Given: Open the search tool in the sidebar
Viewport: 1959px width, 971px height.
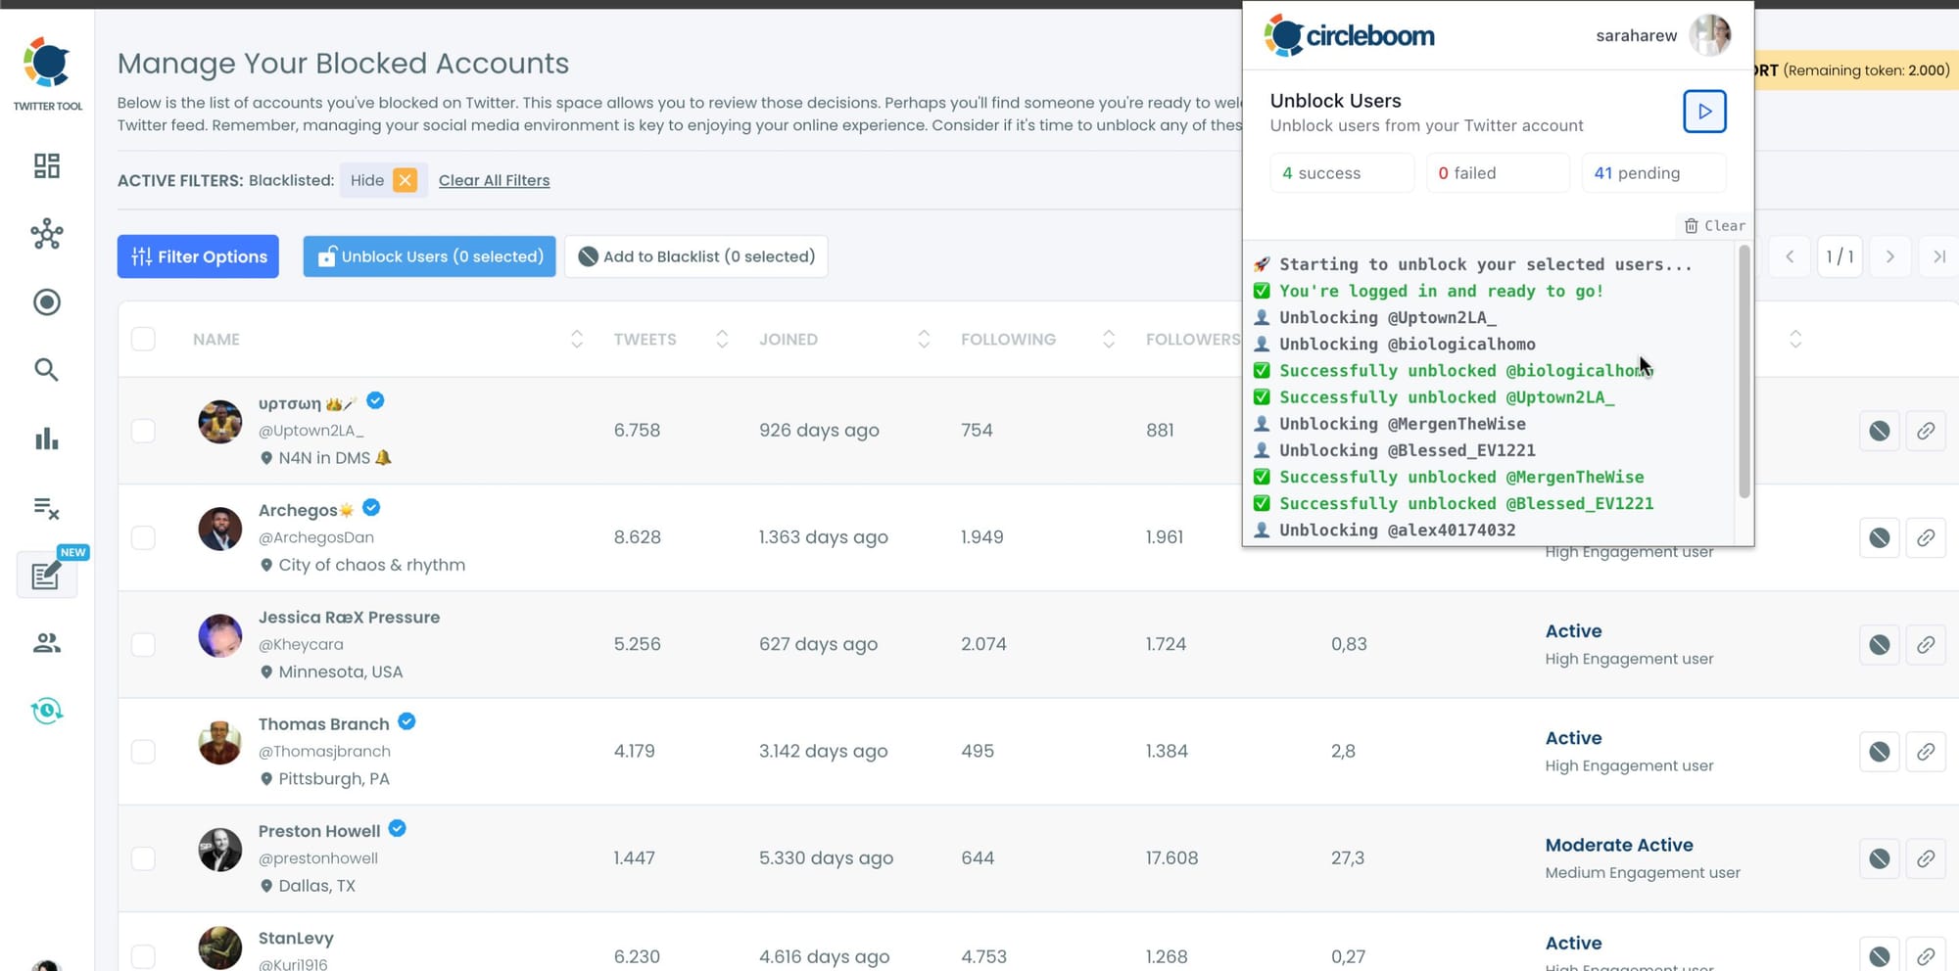Looking at the screenshot, I should 46,370.
